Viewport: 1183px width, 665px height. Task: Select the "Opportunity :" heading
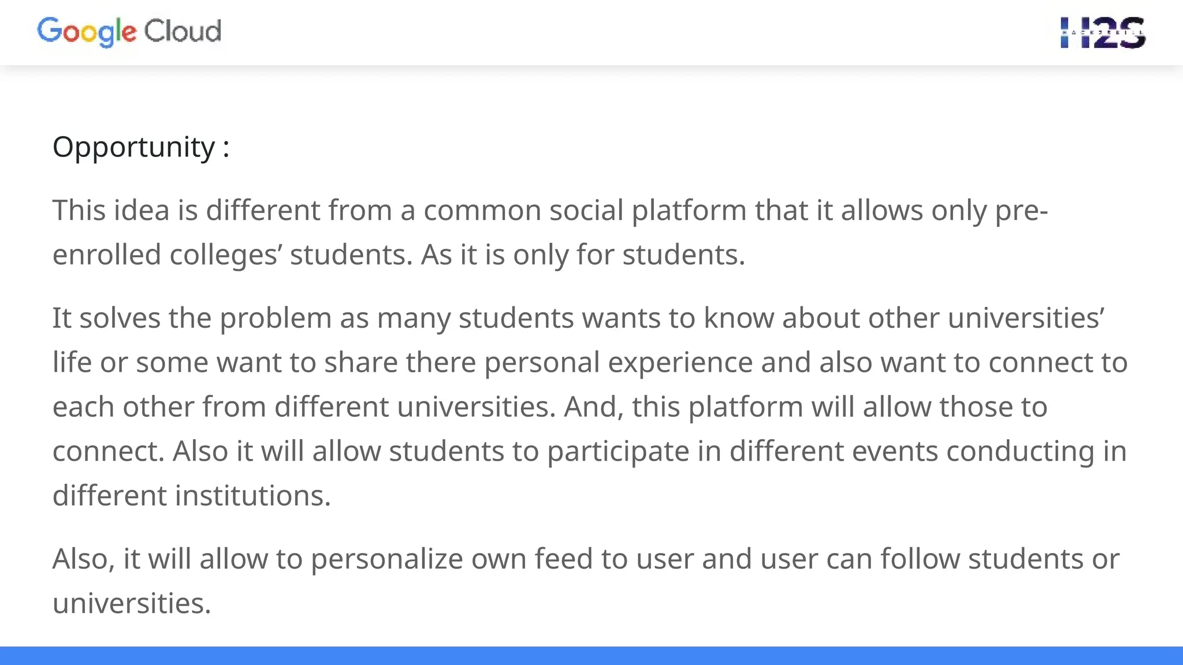[141, 147]
